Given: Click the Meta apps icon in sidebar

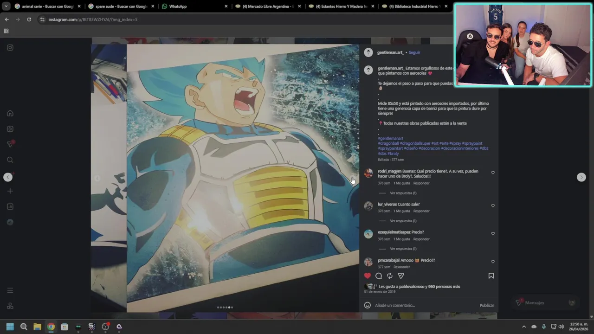Looking at the screenshot, I should pyautogui.click(x=10, y=306).
